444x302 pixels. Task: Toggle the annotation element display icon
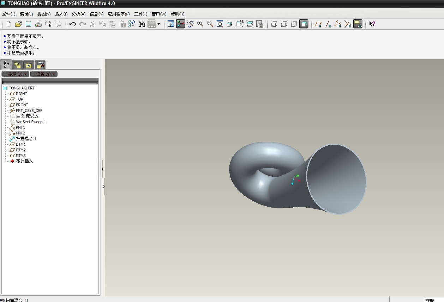pyautogui.click(x=358, y=24)
